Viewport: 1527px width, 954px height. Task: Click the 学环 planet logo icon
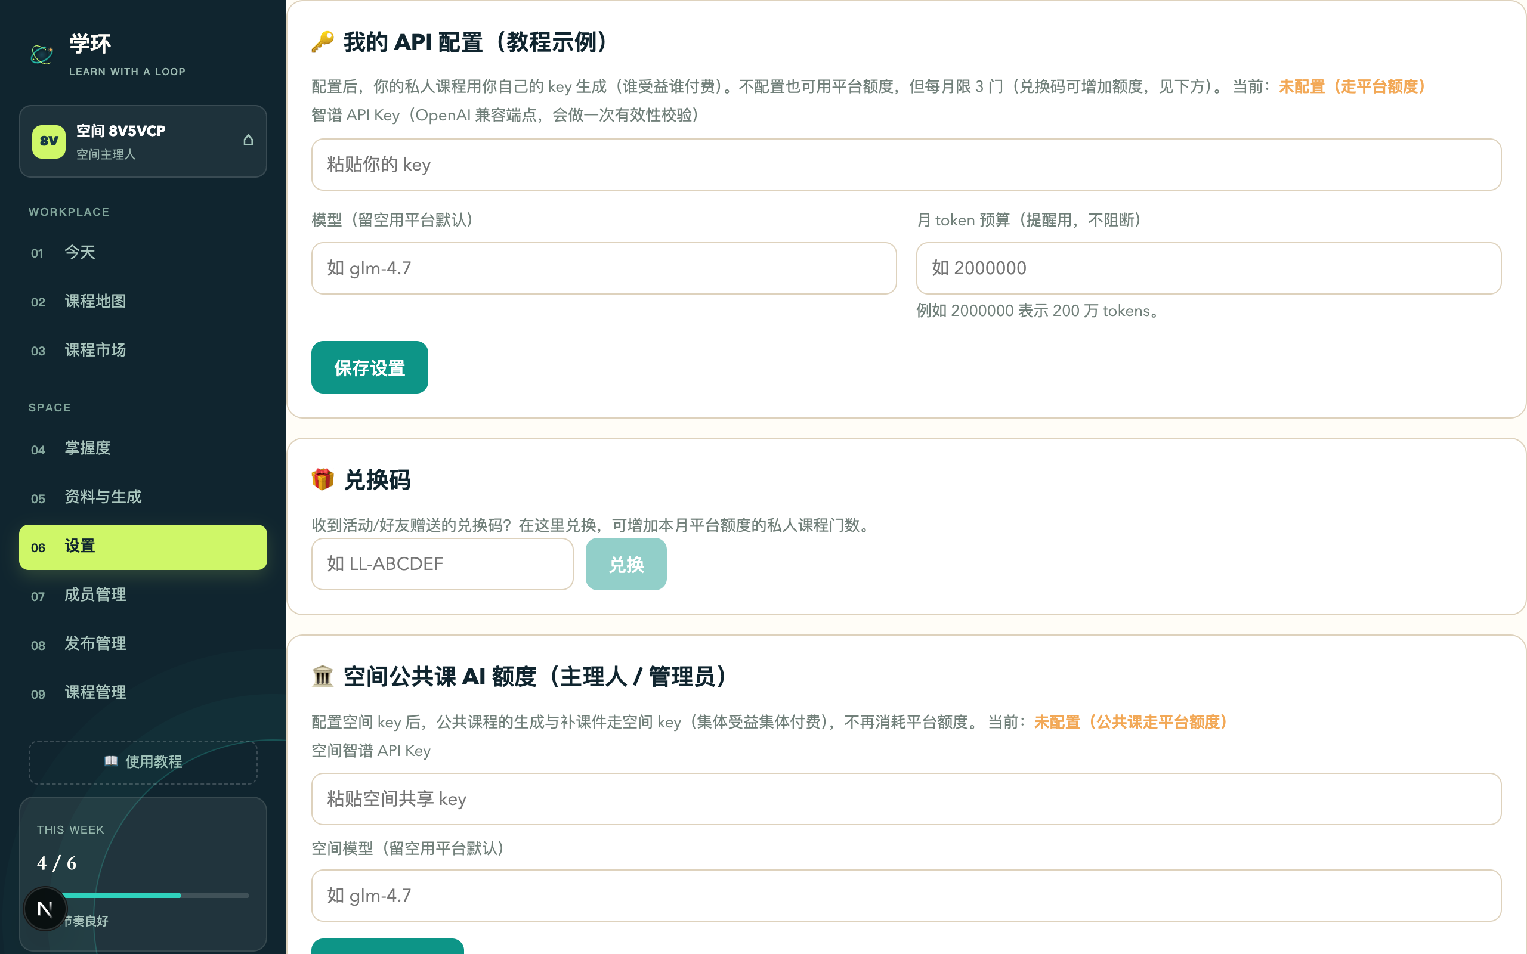click(42, 54)
